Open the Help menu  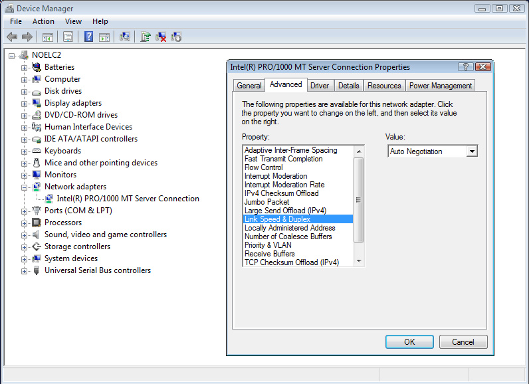pyautogui.click(x=100, y=21)
